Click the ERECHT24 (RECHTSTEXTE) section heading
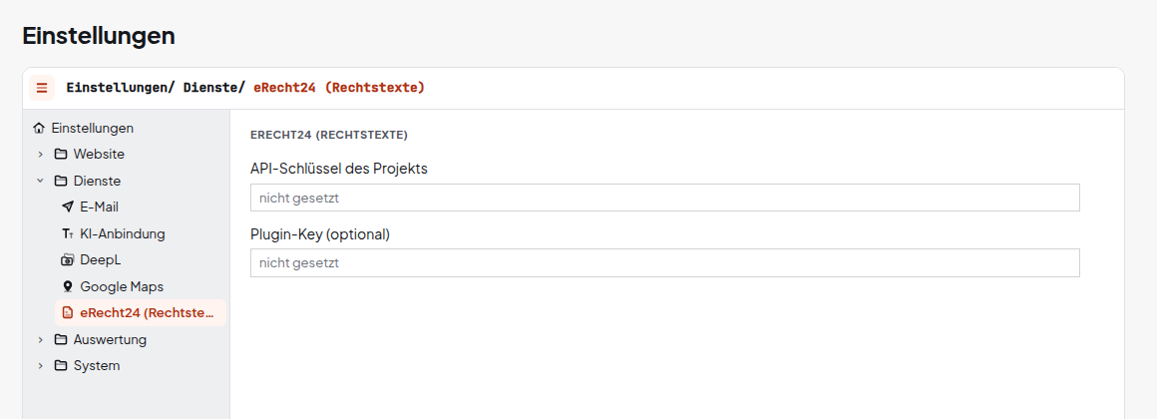The image size is (1157, 419). [x=329, y=135]
